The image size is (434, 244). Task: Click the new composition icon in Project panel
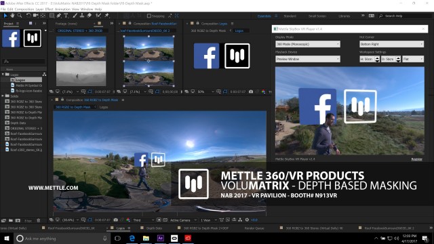point(18,220)
